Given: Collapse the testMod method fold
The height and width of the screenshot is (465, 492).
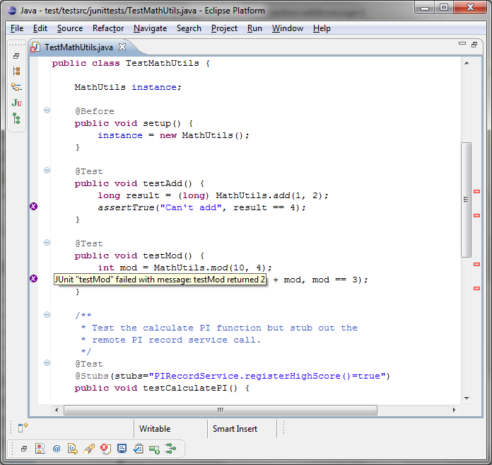Looking at the screenshot, I should click(47, 243).
